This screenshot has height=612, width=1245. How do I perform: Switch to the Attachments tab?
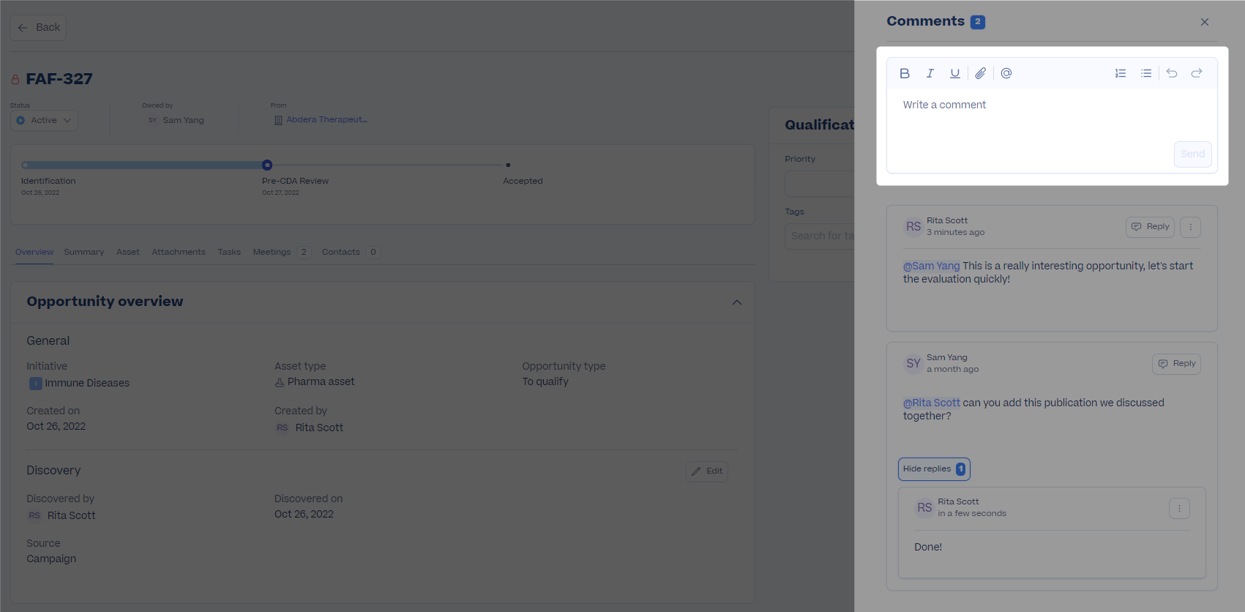(x=179, y=252)
